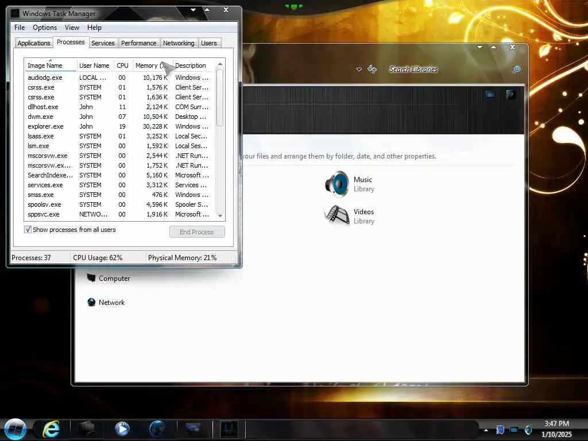The height and width of the screenshot is (441, 588).
Task: Select the explorer.exe process row
Action: pyautogui.click(x=120, y=126)
